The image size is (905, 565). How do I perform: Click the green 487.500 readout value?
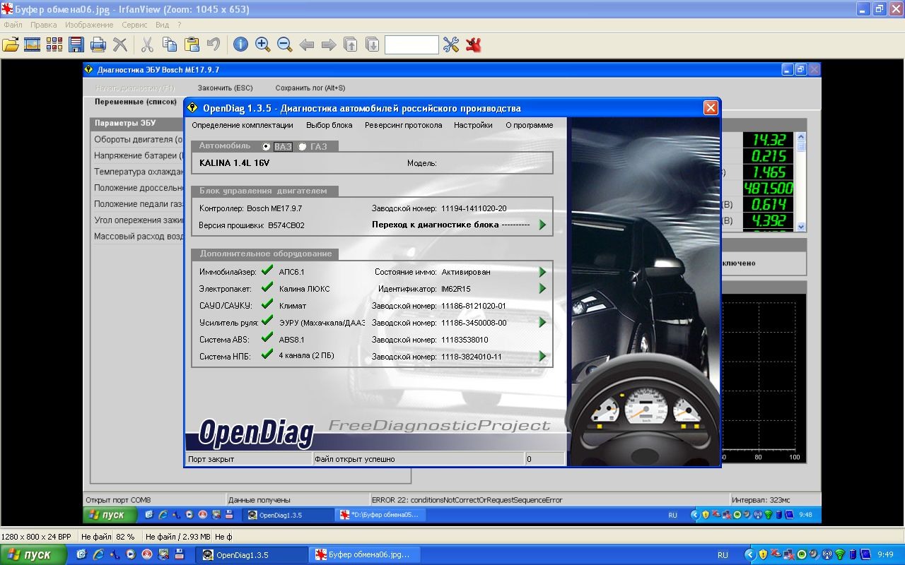pyautogui.click(x=769, y=189)
